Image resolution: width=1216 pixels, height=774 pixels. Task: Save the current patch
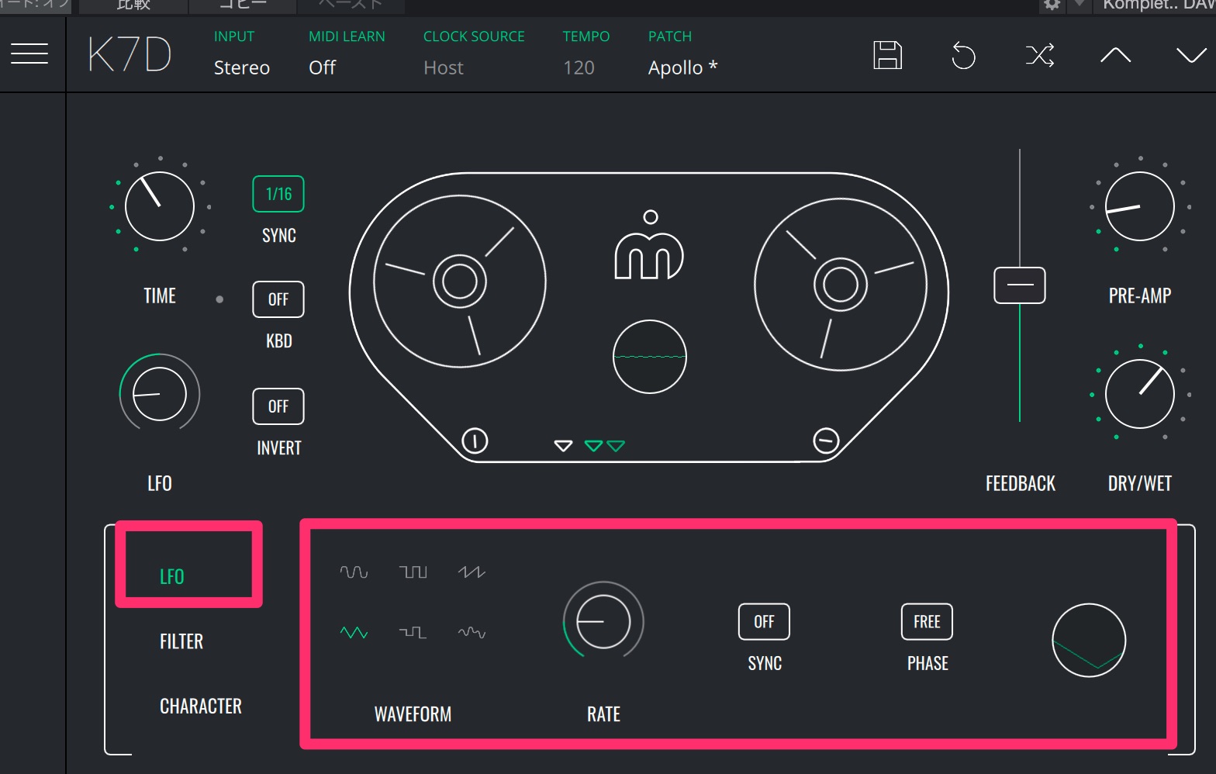pyautogui.click(x=888, y=55)
